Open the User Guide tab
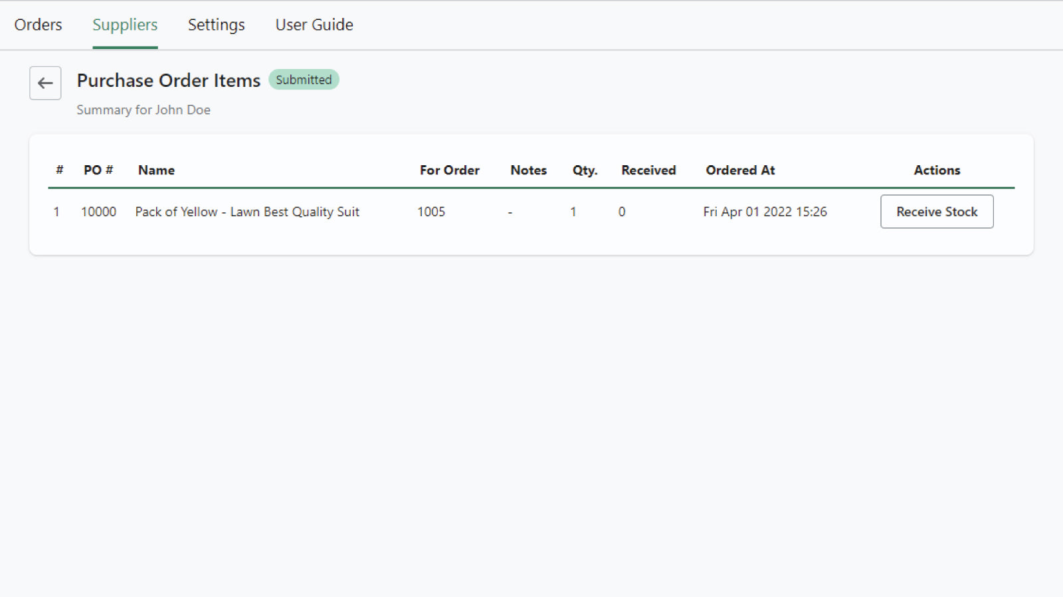This screenshot has height=597, width=1063. 314,25
